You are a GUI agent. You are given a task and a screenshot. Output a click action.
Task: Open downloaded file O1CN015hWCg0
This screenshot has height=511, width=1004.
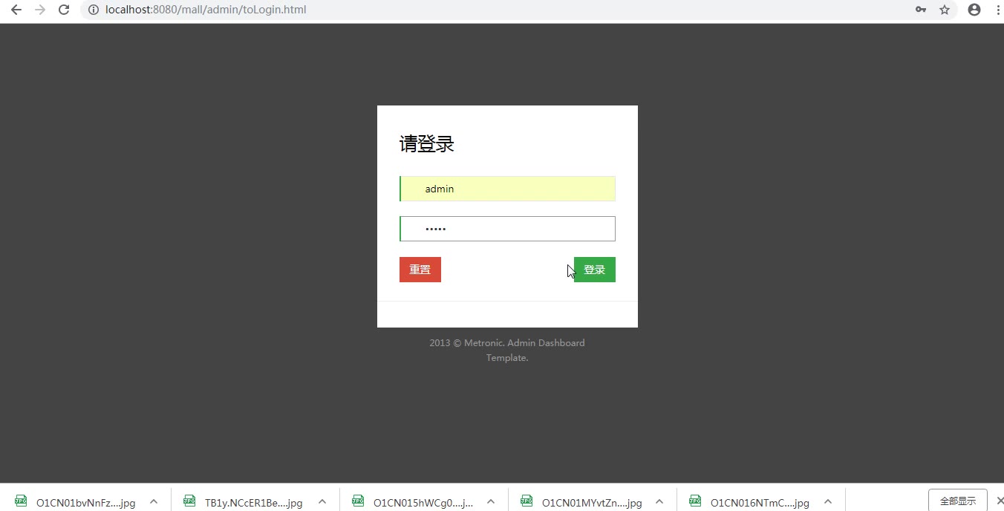click(x=423, y=503)
